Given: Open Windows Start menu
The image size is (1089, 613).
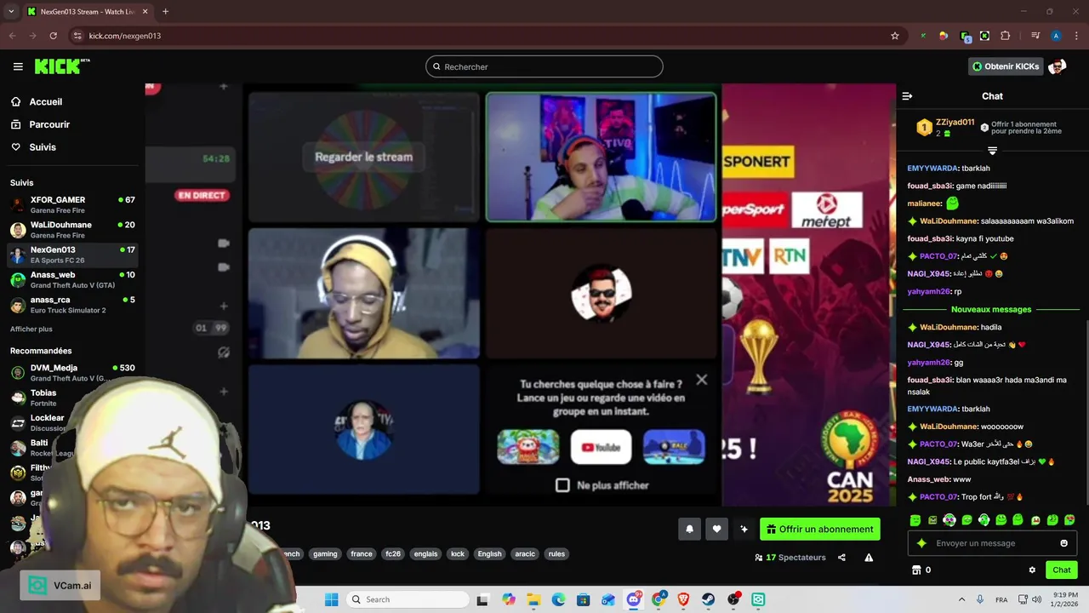Looking at the screenshot, I should tap(332, 599).
